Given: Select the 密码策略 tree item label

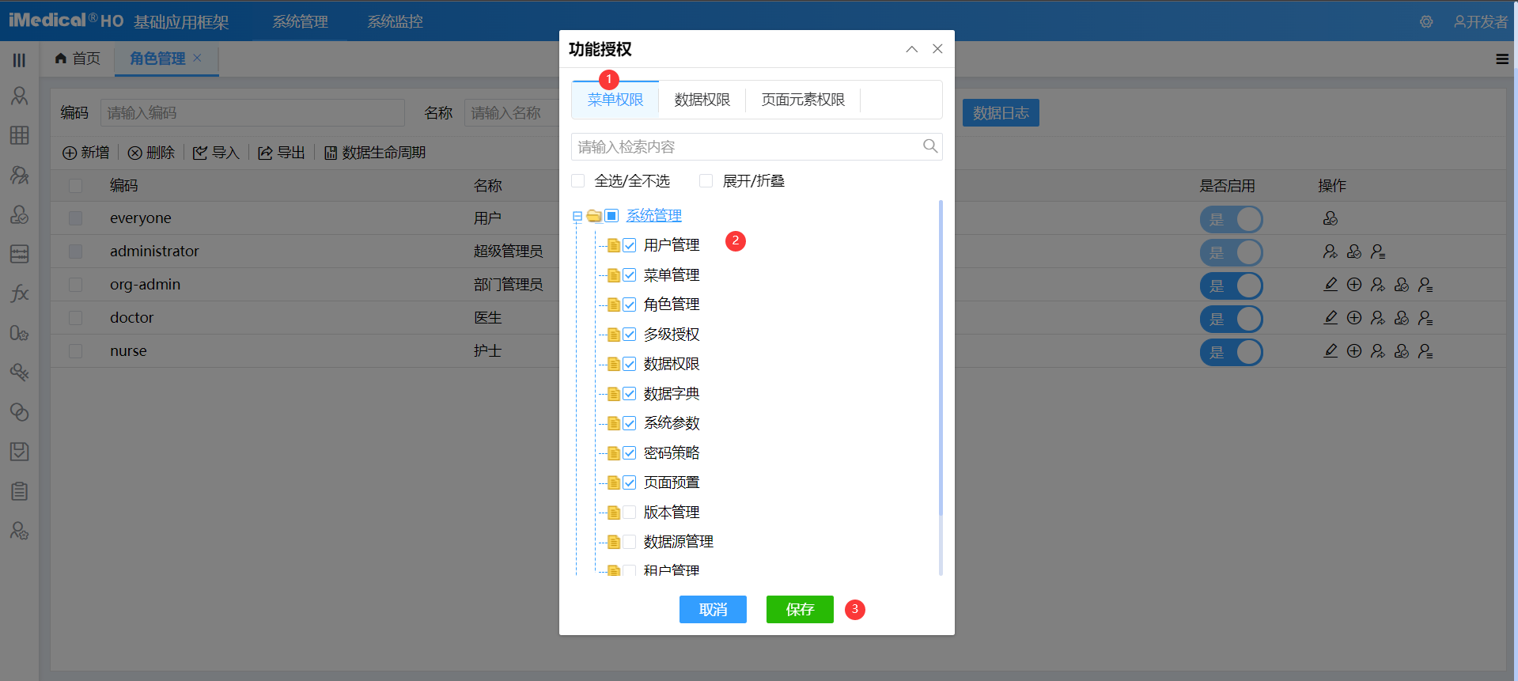Looking at the screenshot, I should [672, 453].
